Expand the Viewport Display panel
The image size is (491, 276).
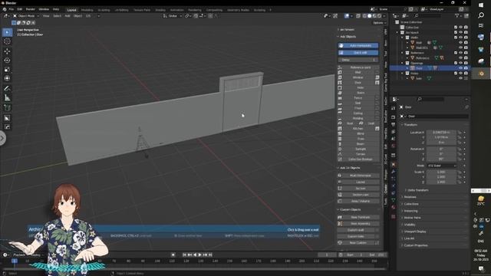click(x=415, y=232)
